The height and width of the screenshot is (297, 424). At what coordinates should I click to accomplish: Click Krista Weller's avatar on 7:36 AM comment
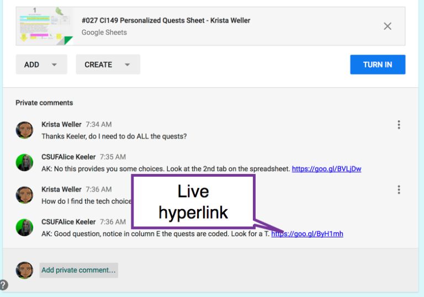click(x=24, y=195)
